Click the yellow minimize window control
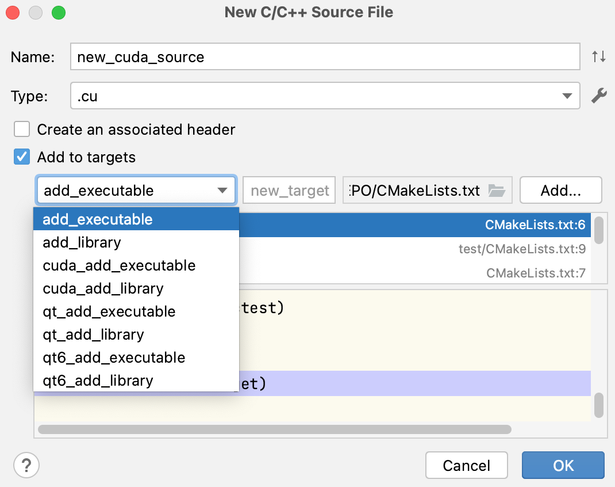615x487 pixels. 35,12
